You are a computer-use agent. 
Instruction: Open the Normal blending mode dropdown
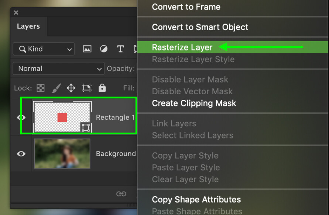pos(58,68)
